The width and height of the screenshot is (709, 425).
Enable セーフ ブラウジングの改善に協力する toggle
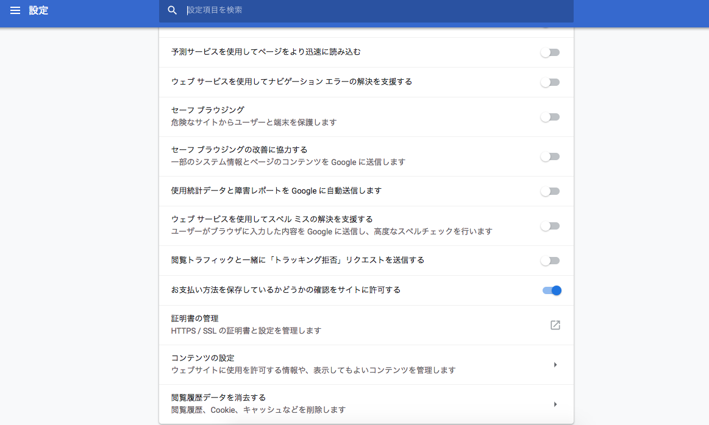click(550, 156)
